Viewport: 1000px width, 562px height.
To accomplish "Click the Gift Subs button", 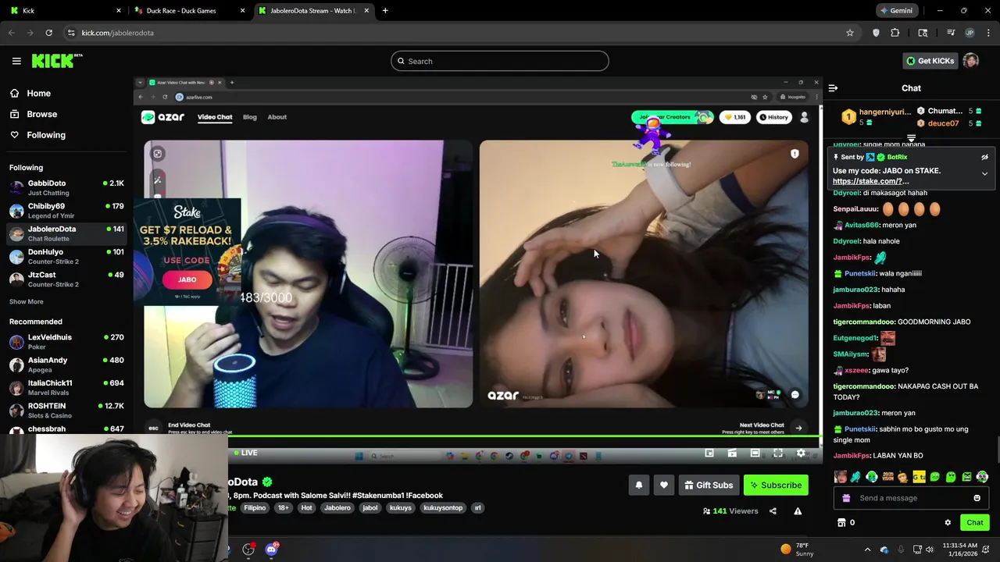I will point(709,486).
